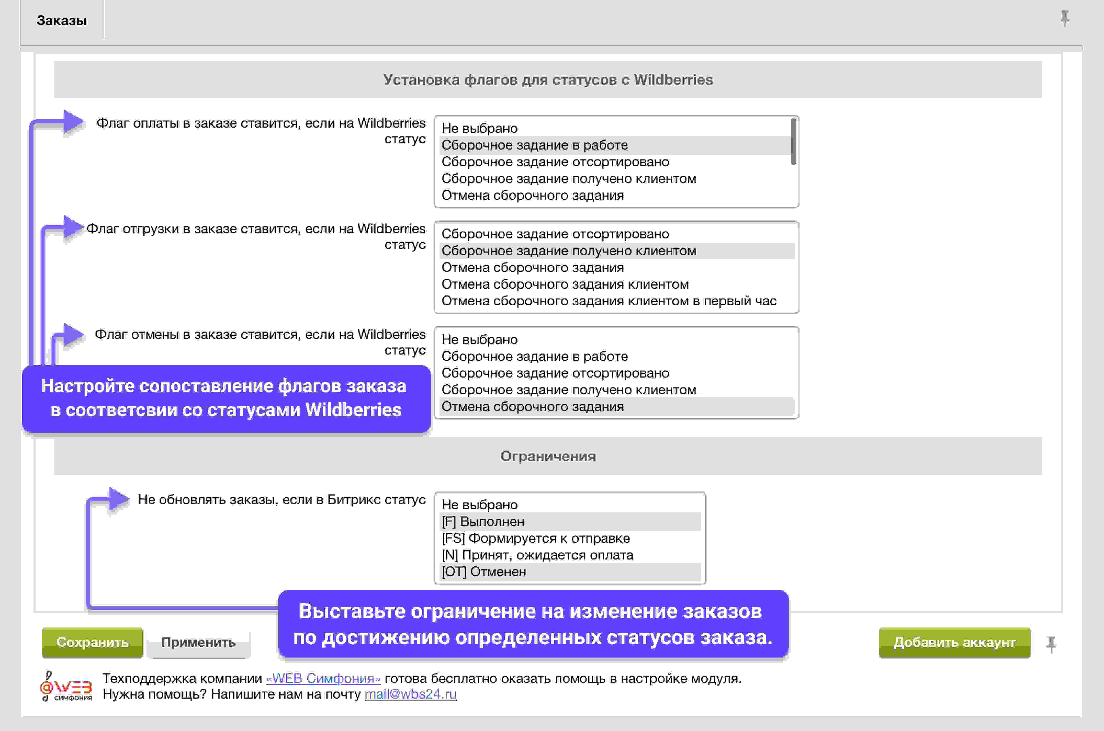Select 'Отмена сборочного задания' in shipment flag list
Screen dimensions: 1104x731
coord(617,268)
